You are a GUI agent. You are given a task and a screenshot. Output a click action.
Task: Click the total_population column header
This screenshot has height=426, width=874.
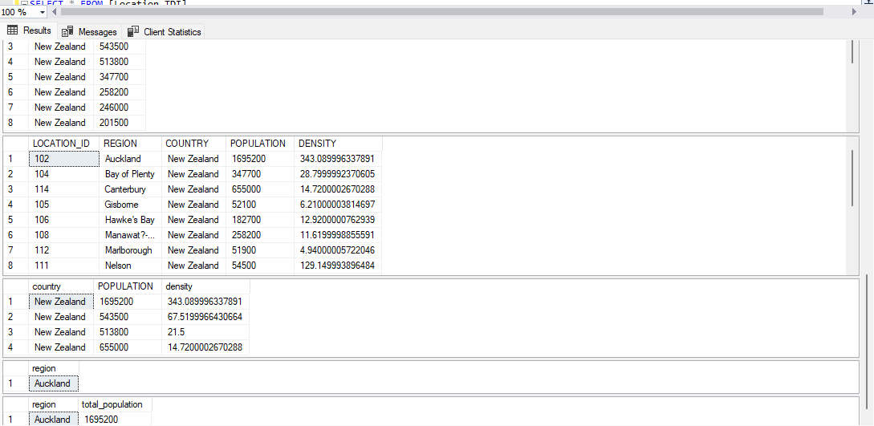click(x=115, y=404)
